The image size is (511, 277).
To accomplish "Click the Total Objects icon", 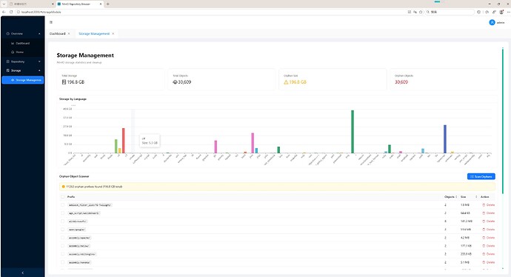I will [175, 82].
